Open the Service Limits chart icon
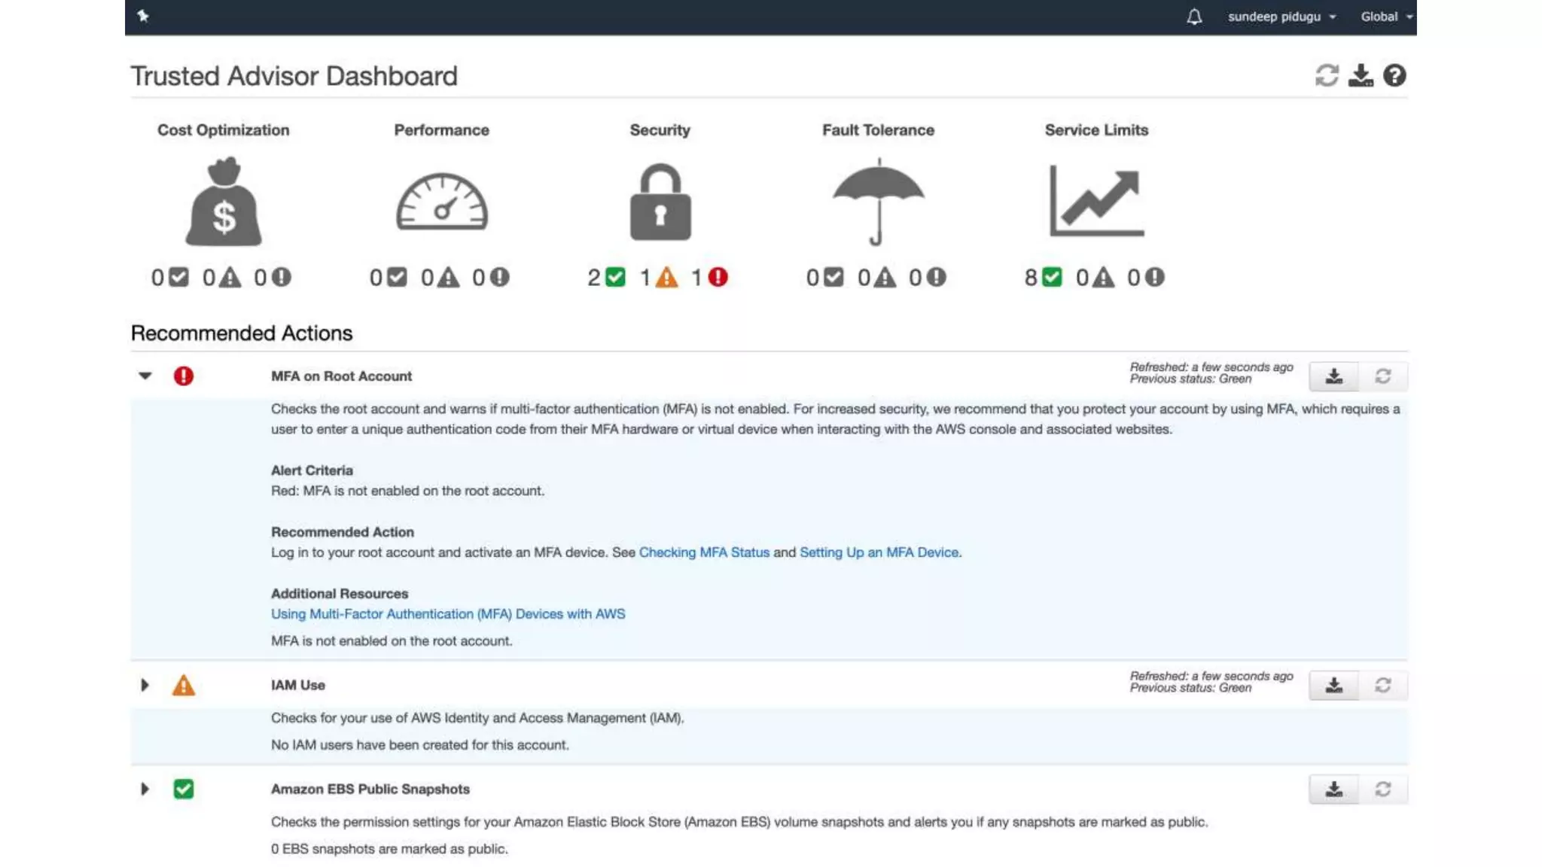The height and width of the screenshot is (867, 1542). pos(1097,202)
